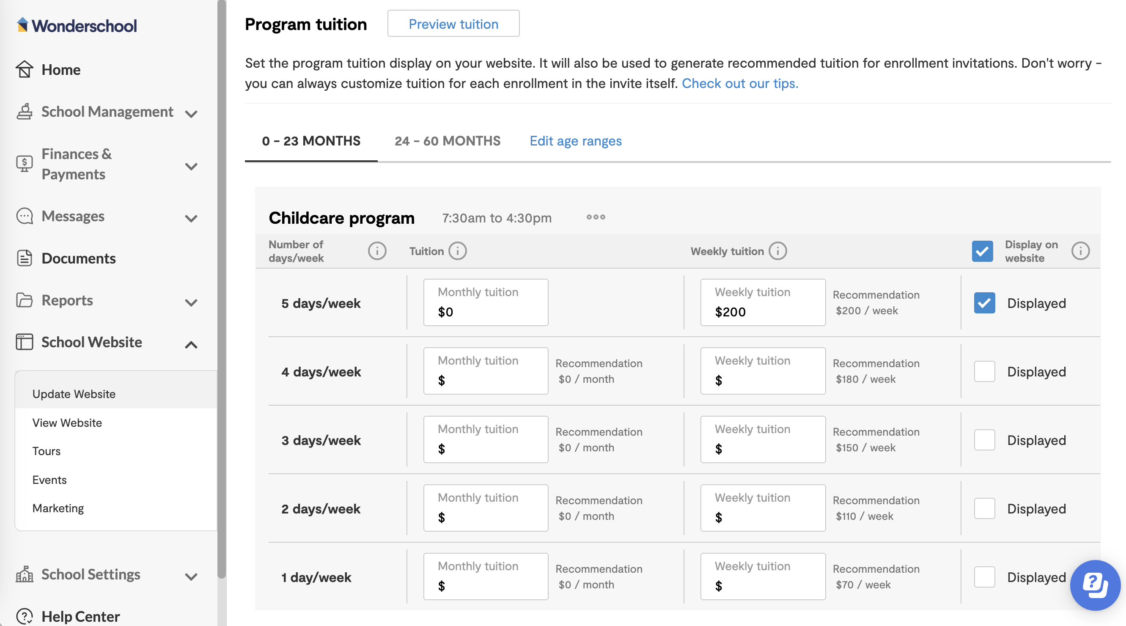
Task: Open the help chat bubble widget
Action: [x=1095, y=585]
